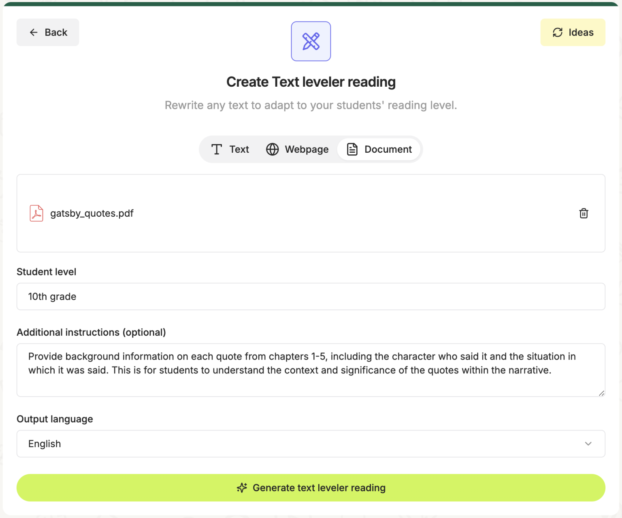Click the Back button
This screenshot has width=622, height=518.
click(x=47, y=32)
